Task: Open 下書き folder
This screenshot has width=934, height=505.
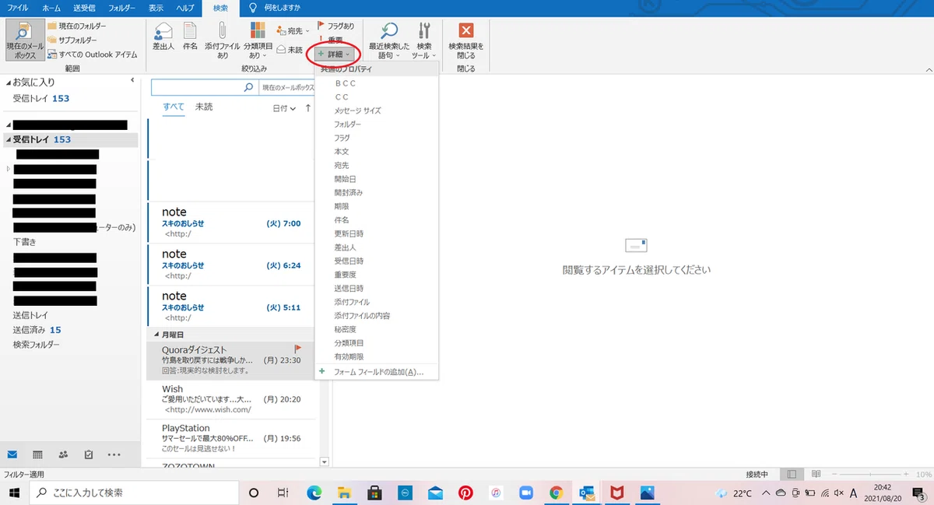Action: click(24, 242)
